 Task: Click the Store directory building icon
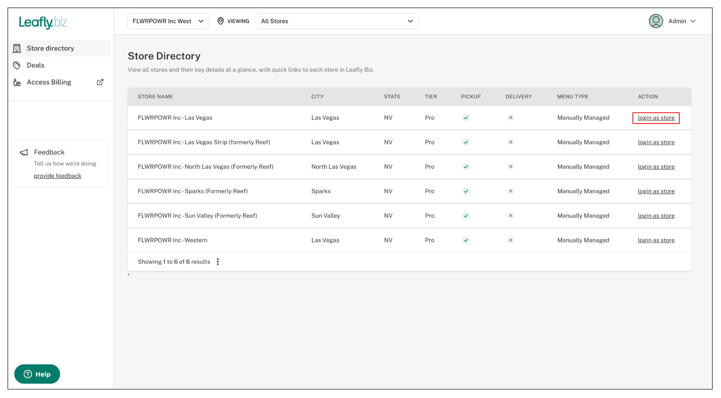[x=17, y=48]
